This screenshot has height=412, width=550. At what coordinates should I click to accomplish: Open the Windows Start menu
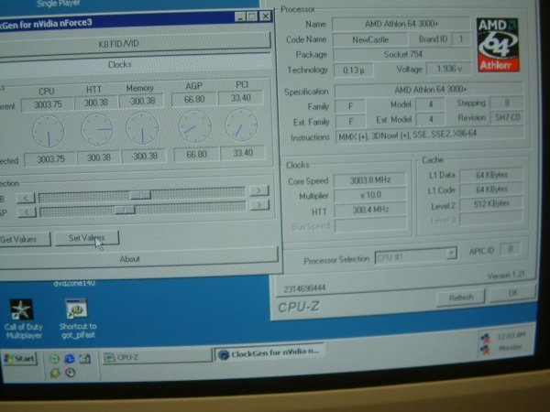[x=19, y=358]
